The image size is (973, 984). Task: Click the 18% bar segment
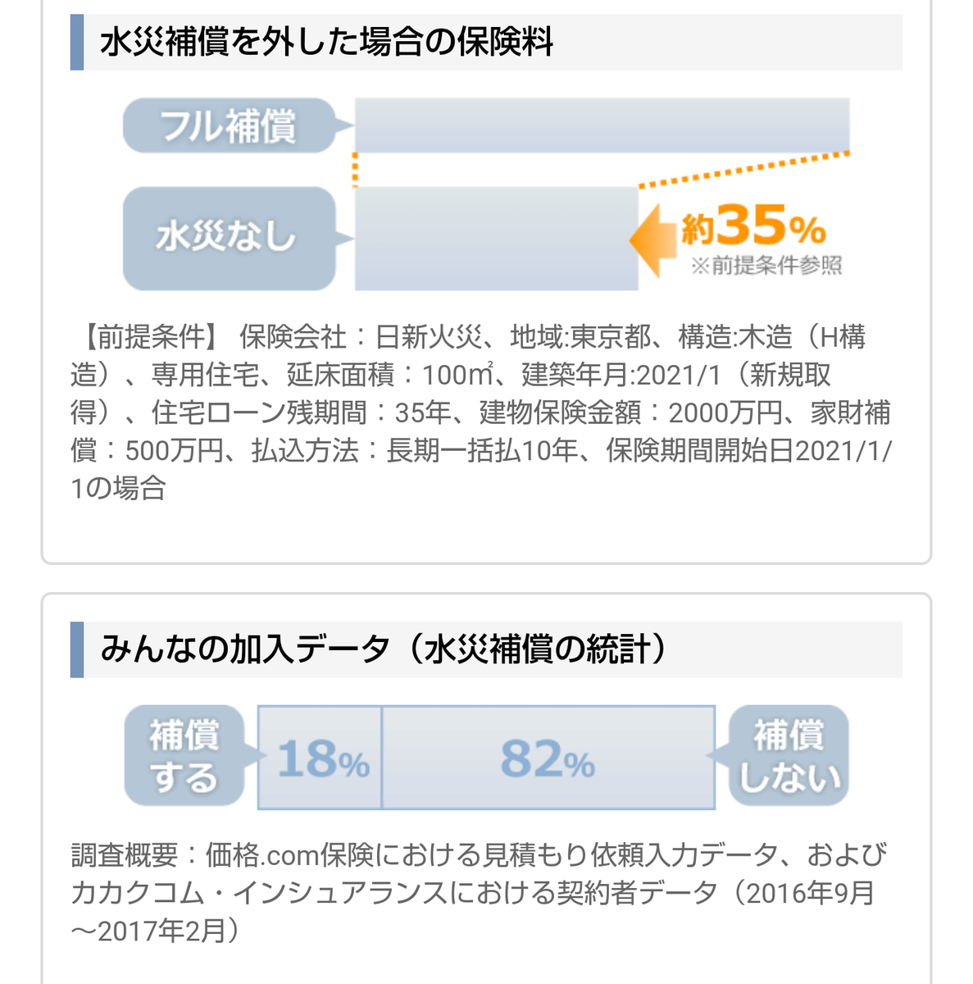(x=321, y=758)
